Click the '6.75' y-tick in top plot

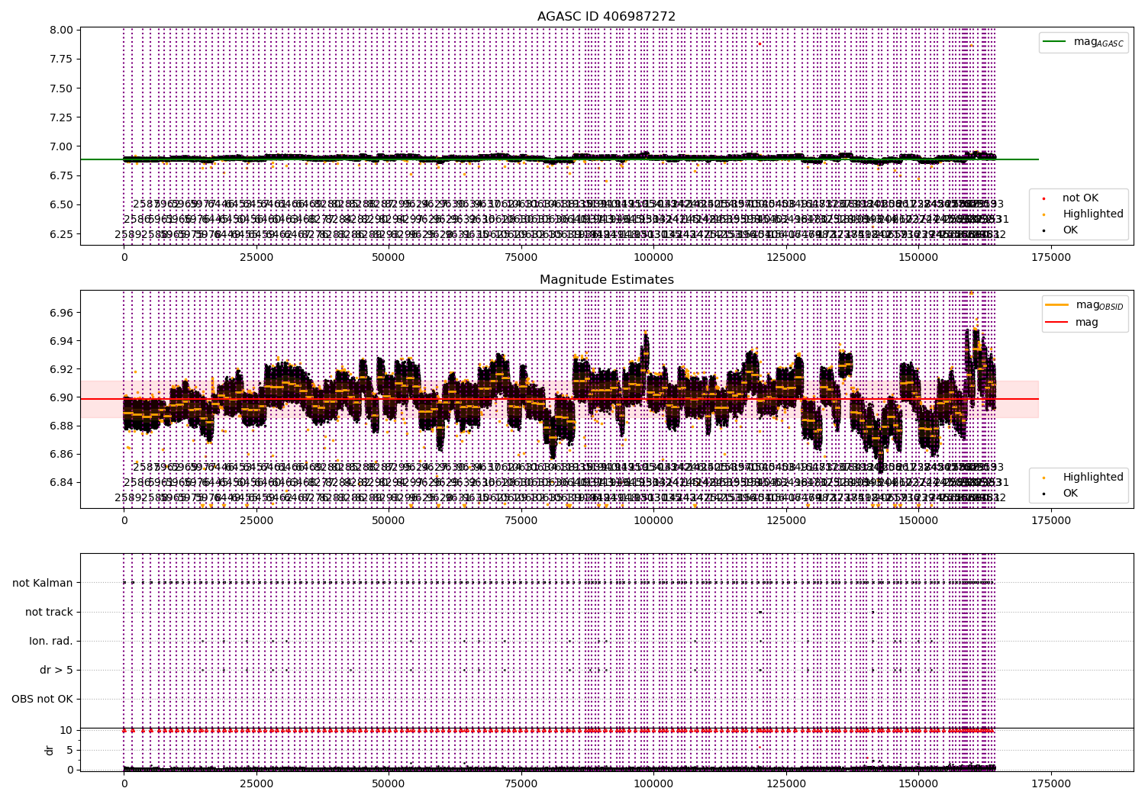point(62,175)
